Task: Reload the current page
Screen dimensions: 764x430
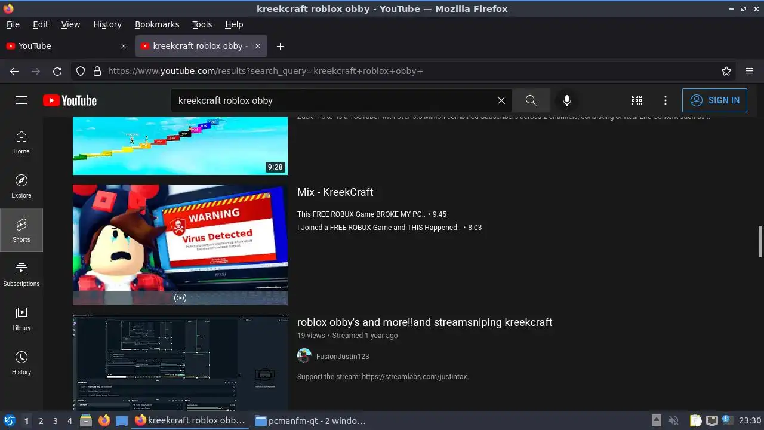Action: click(x=57, y=71)
